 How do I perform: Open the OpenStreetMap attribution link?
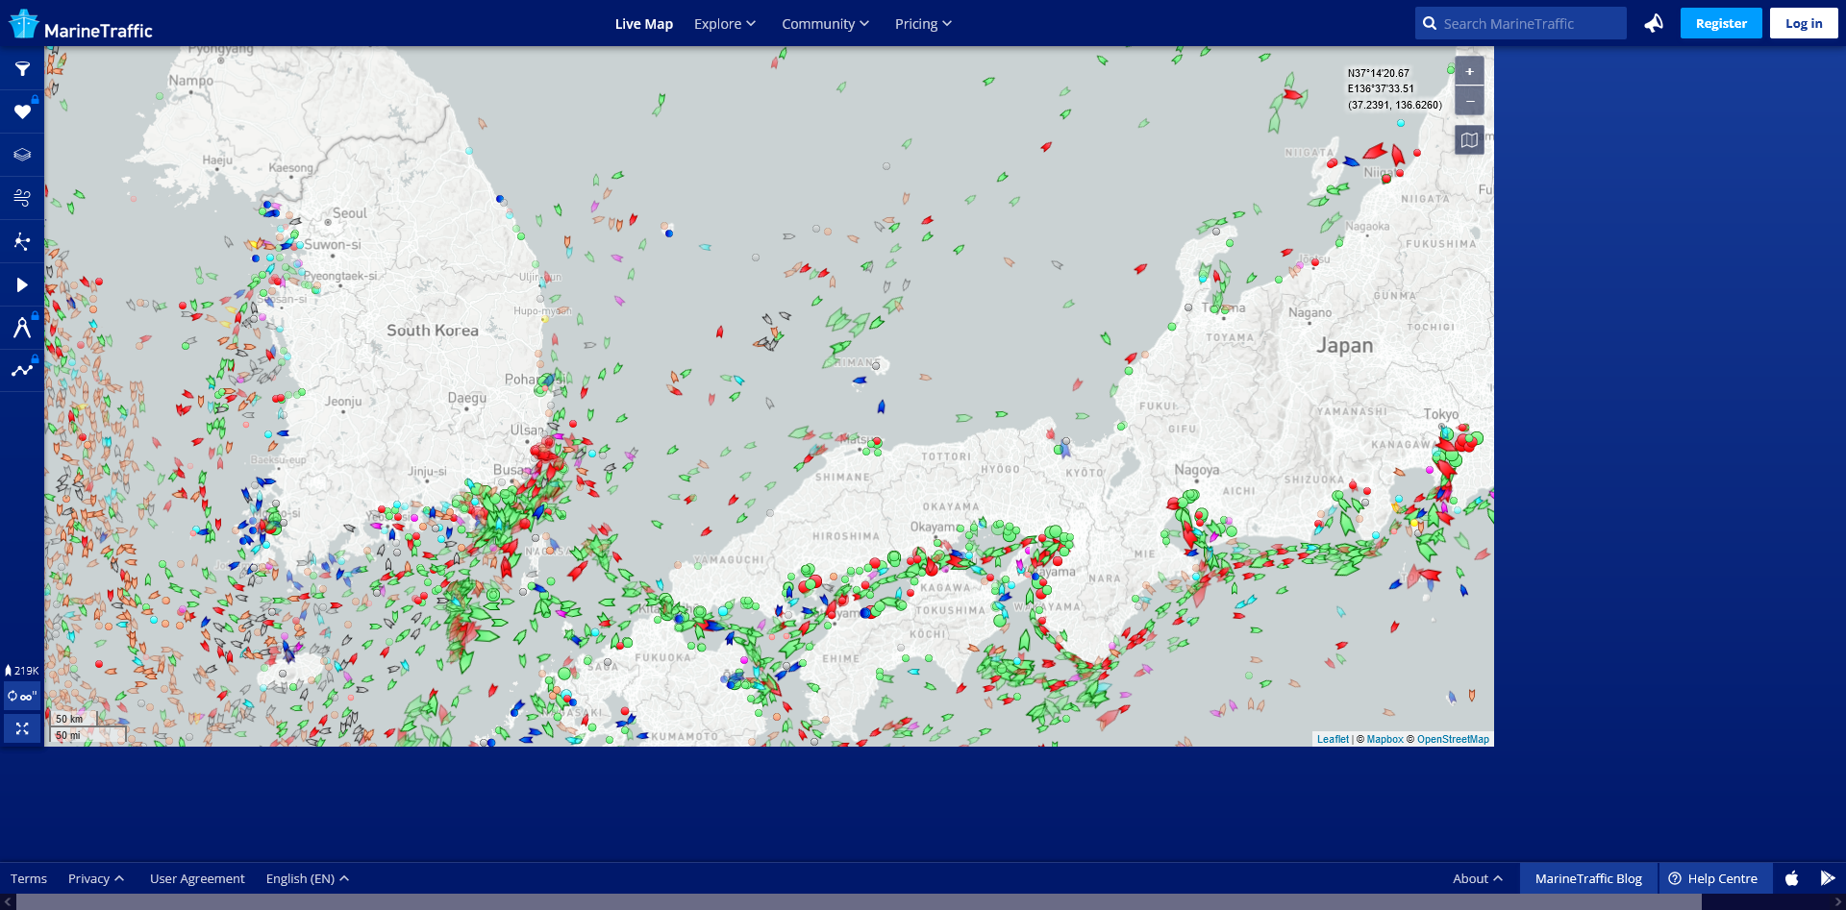(x=1453, y=739)
